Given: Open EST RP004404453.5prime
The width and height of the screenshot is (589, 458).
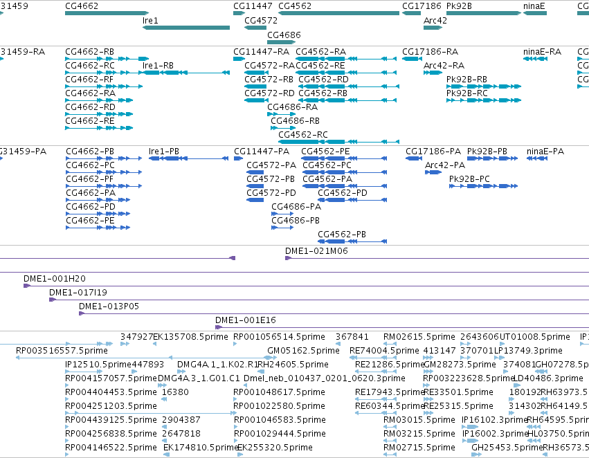Looking at the screenshot, I should pos(111,392).
